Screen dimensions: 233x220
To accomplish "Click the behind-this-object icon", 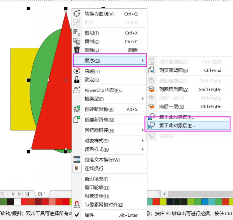I will [151, 125].
